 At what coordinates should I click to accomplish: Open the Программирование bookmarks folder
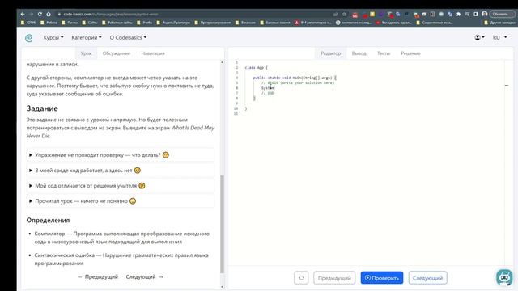(212, 23)
